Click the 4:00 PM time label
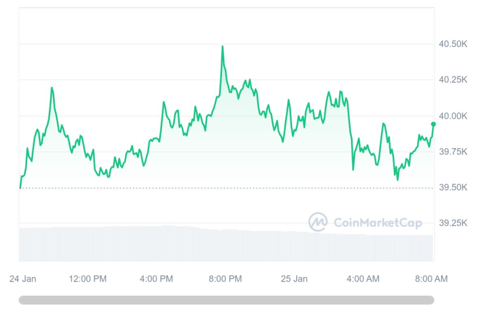The height and width of the screenshot is (324, 487). [x=156, y=279]
